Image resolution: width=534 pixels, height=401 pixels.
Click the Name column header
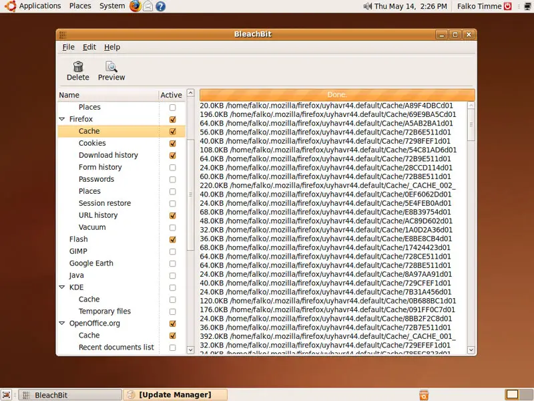pos(108,95)
